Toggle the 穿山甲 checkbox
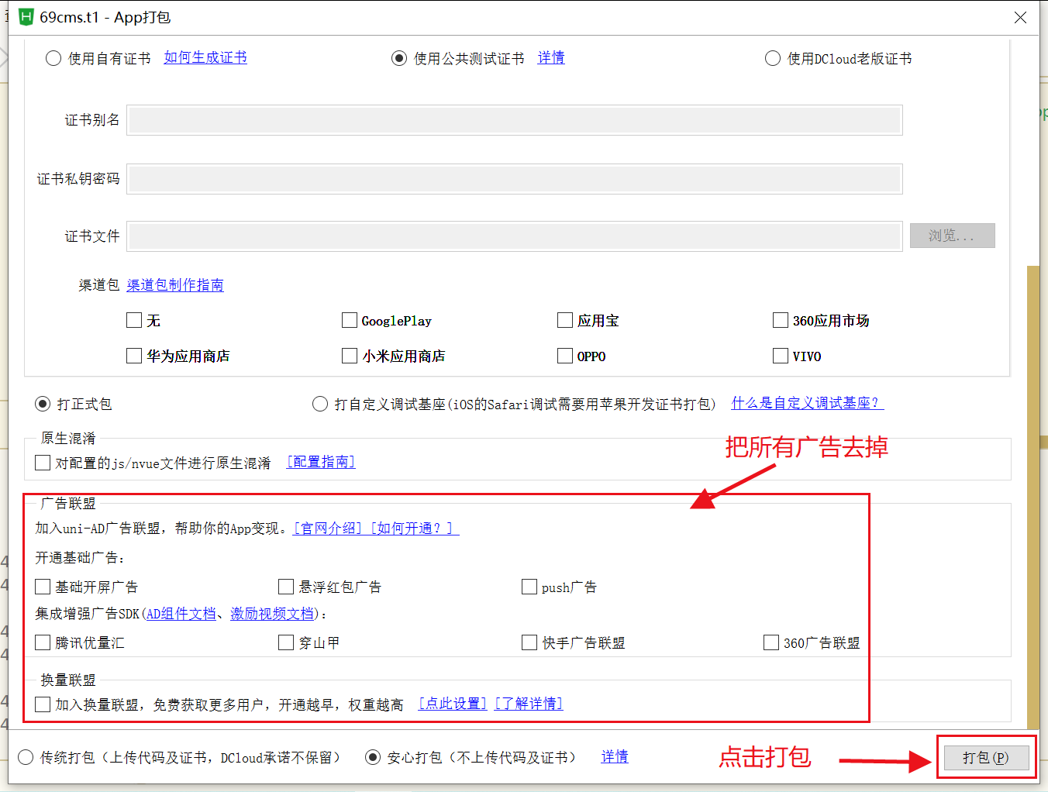Screen dimensions: 1048x792 286,642
